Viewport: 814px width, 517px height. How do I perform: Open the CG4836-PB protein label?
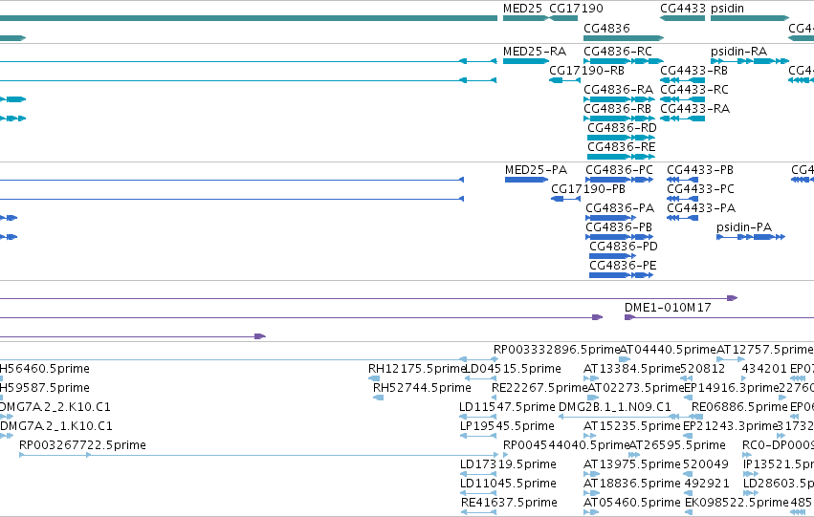click(x=619, y=227)
